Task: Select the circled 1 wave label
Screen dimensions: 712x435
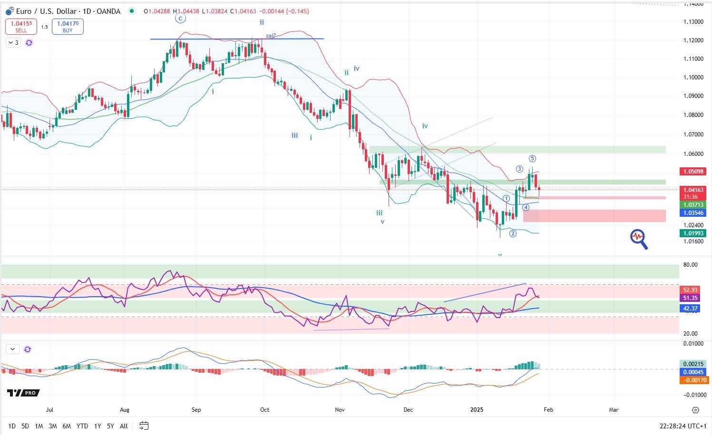Action: [x=507, y=199]
